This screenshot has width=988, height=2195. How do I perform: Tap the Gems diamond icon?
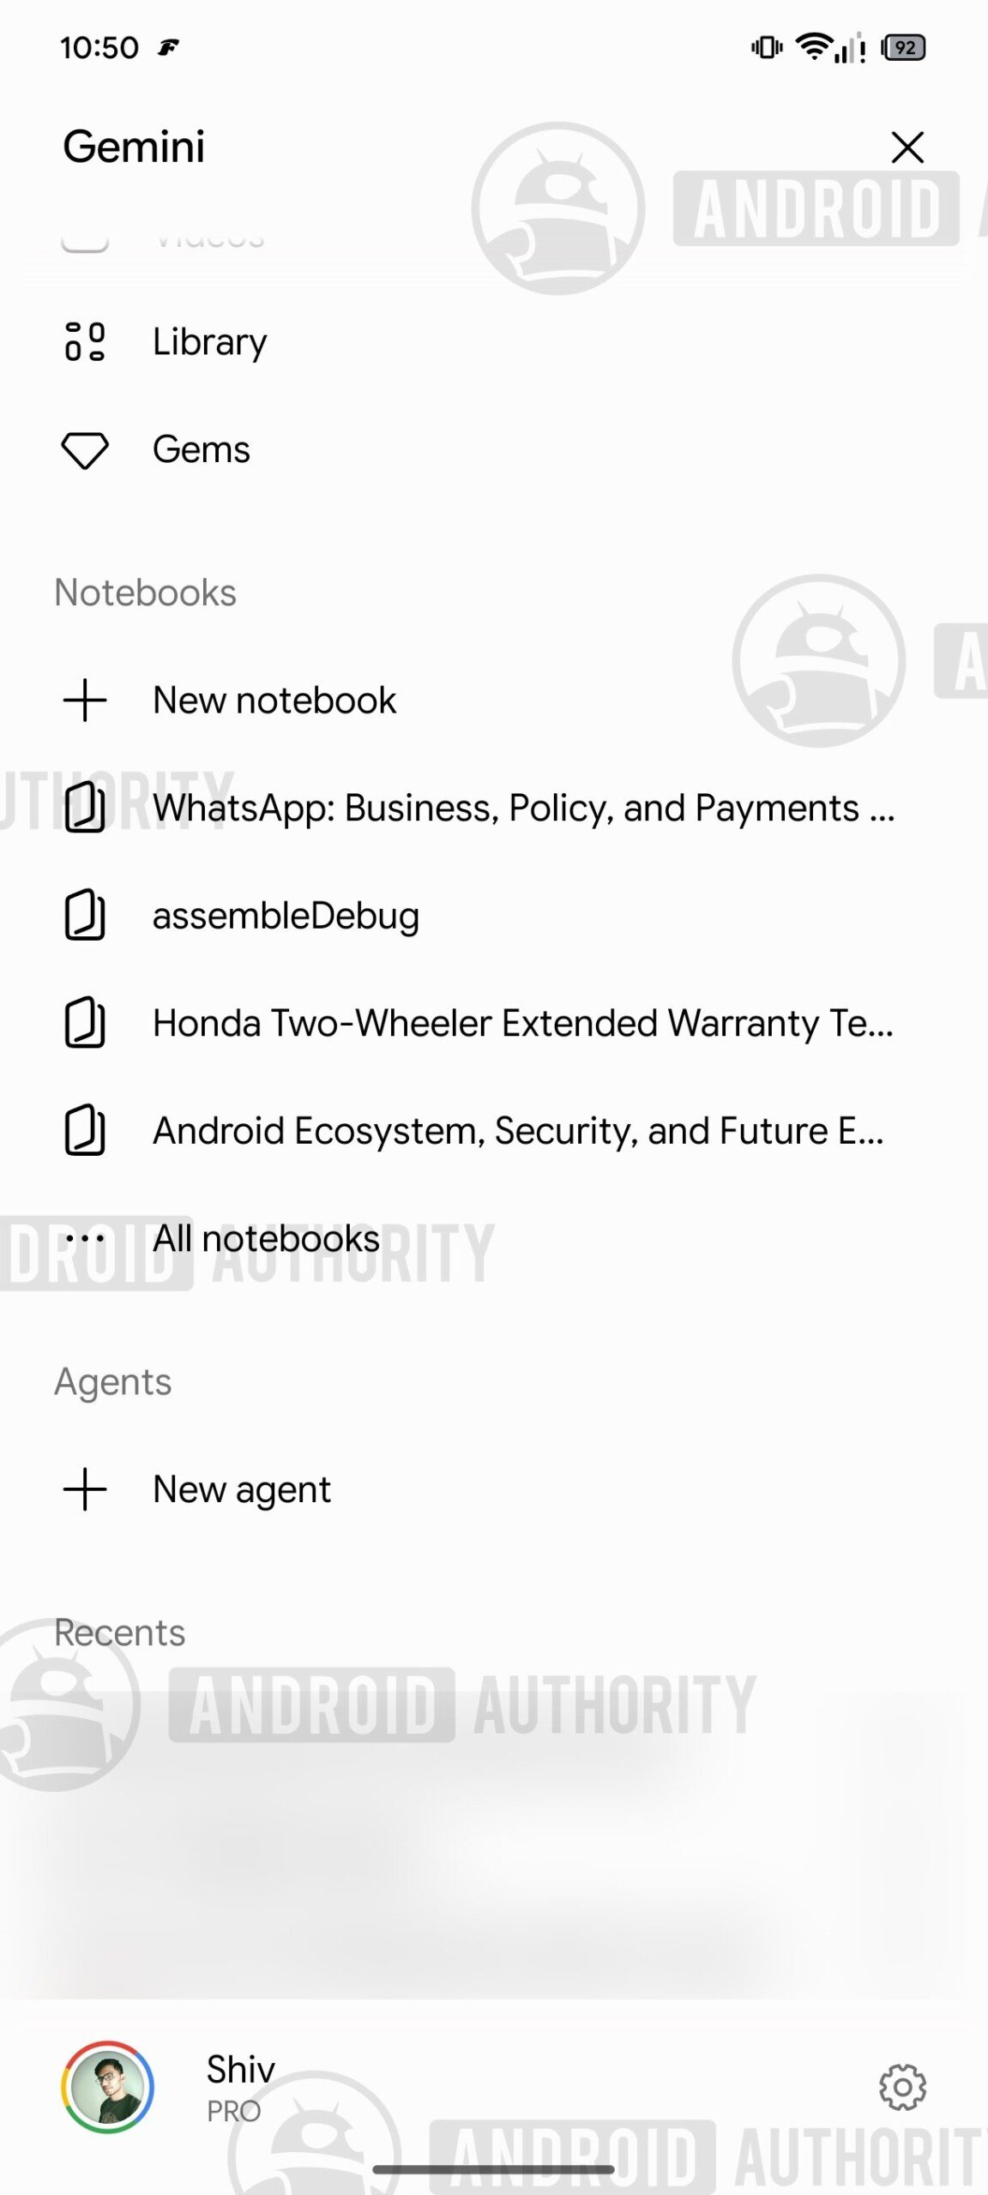tap(85, 450)
